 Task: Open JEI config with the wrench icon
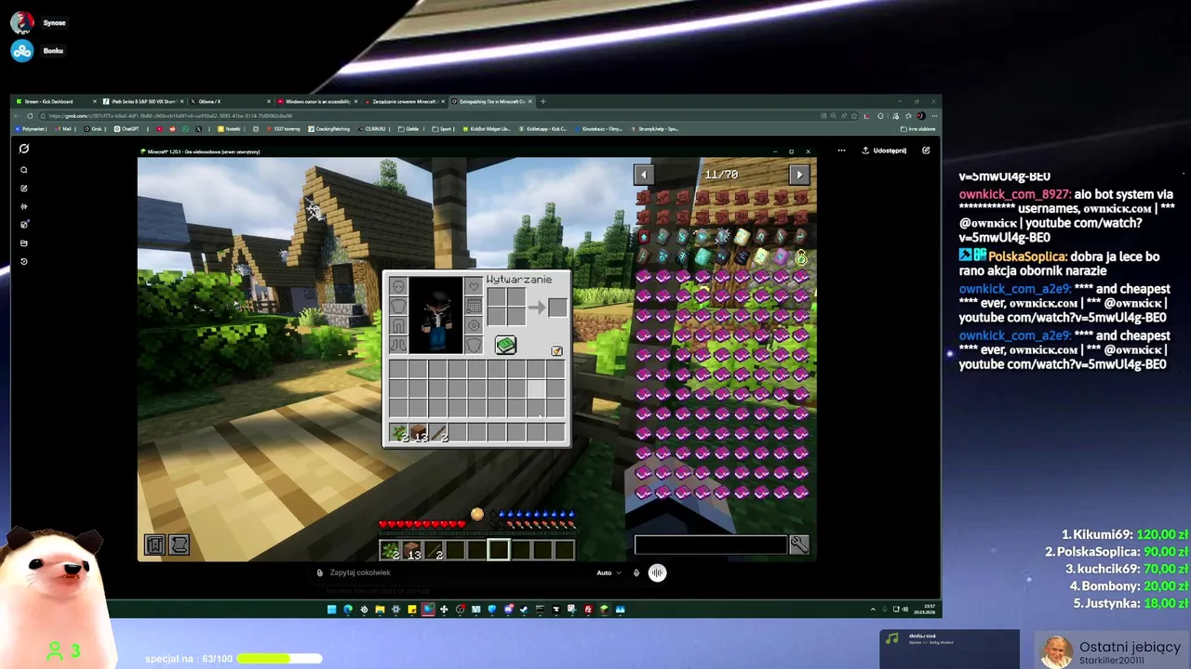(799, 544)
